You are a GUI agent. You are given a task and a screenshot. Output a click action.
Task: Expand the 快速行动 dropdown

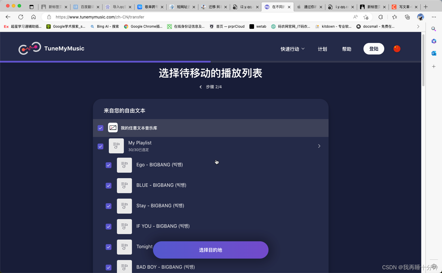tap(292, 49)
